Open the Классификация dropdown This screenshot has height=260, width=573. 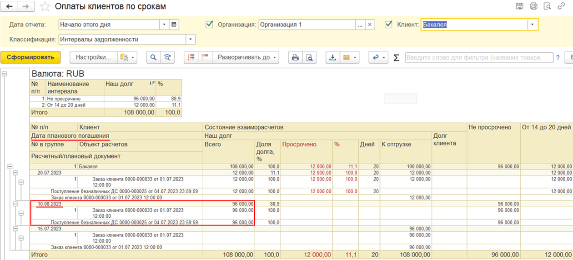pos(191,40)
